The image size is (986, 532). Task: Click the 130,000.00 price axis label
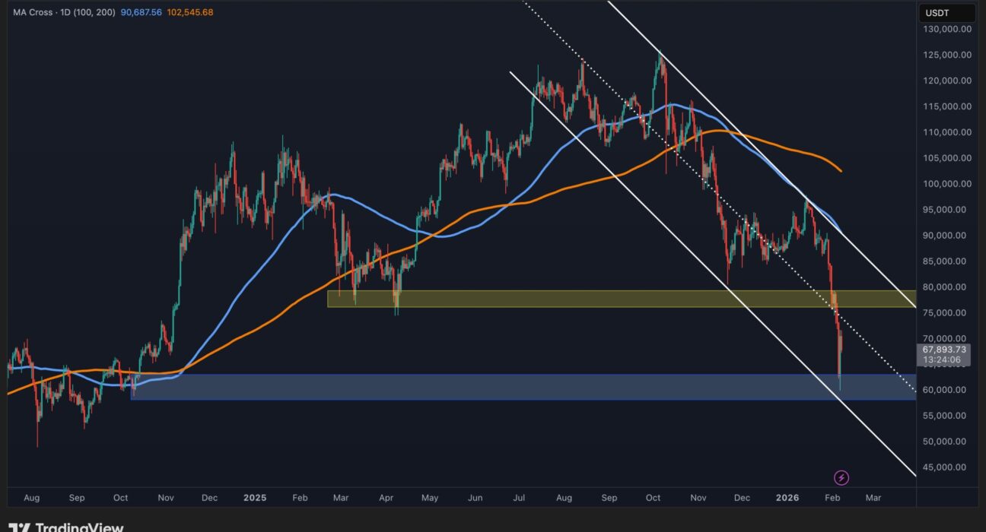(x=947, y=30)
